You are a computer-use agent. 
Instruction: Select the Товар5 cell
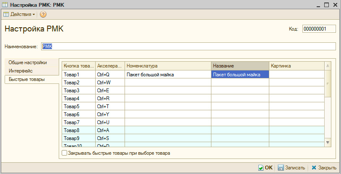[79, 106]
